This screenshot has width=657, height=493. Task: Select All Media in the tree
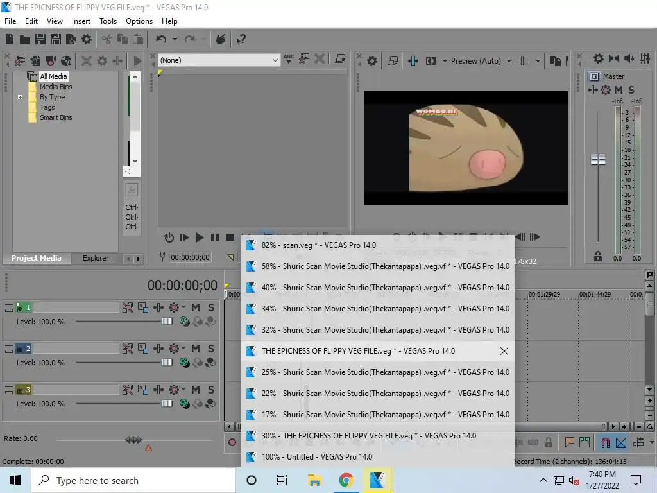(53, 76)
